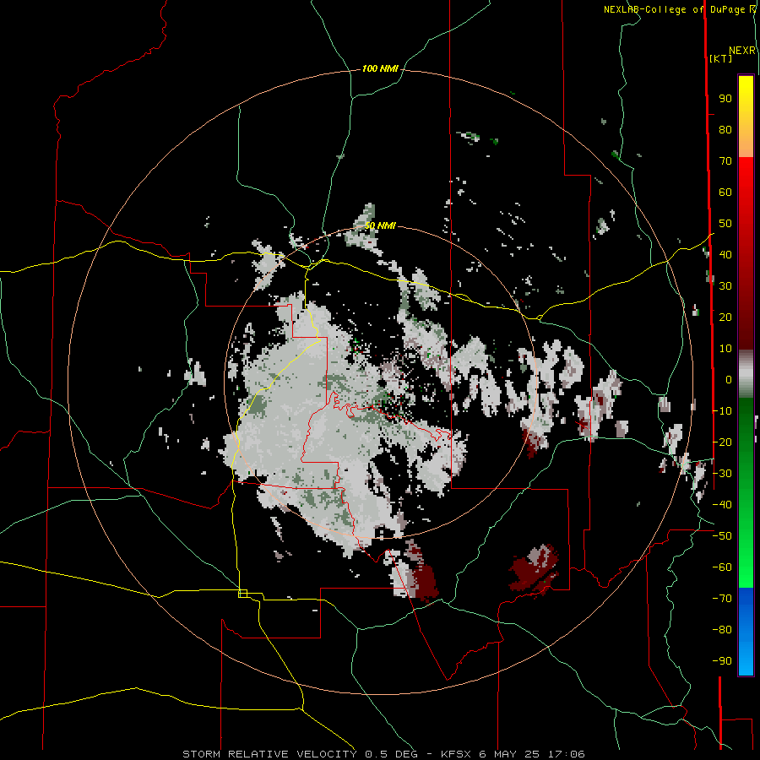Click the -50 value on velocity scale
This screenshot has width=760, height=760.
point(722,535)
